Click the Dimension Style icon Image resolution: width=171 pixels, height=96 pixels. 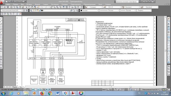tap(104, 7)
